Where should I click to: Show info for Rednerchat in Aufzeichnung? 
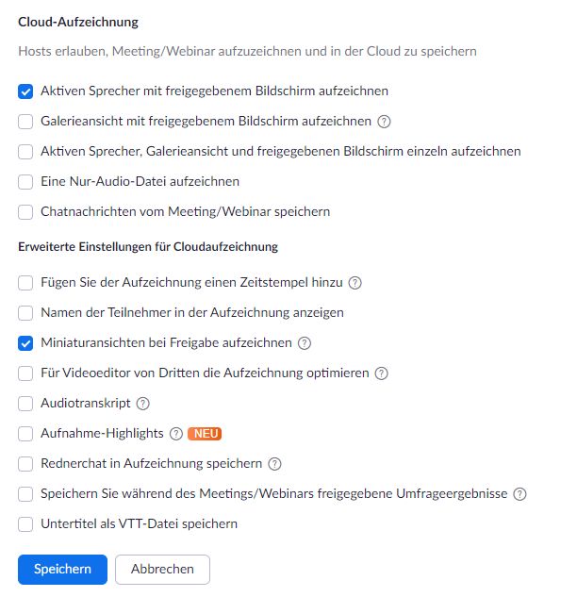pos(274,464)
